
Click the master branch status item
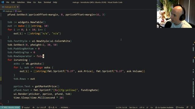[26, 107]
